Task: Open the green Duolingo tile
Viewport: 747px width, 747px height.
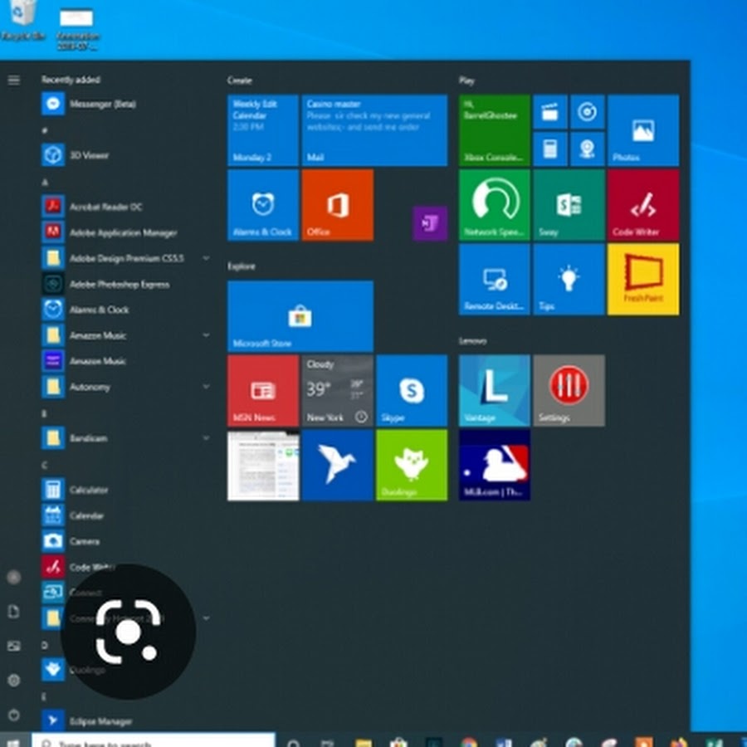Action: point(412,465)
